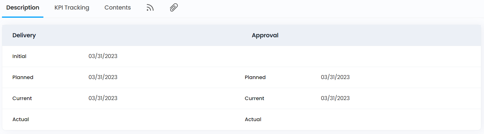Switch to the Contents tab

[x=117, y=8]
